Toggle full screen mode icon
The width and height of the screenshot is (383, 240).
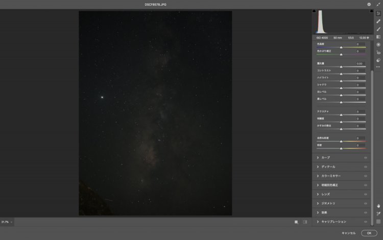(x=378, y=4)
